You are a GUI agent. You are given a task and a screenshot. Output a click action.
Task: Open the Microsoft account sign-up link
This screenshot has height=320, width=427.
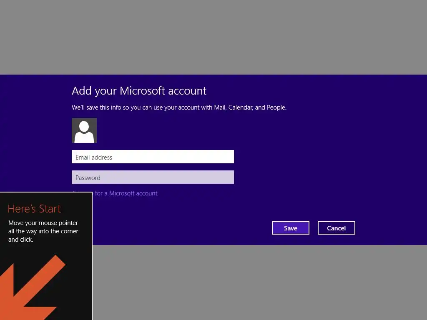click(x=125, y=193)
